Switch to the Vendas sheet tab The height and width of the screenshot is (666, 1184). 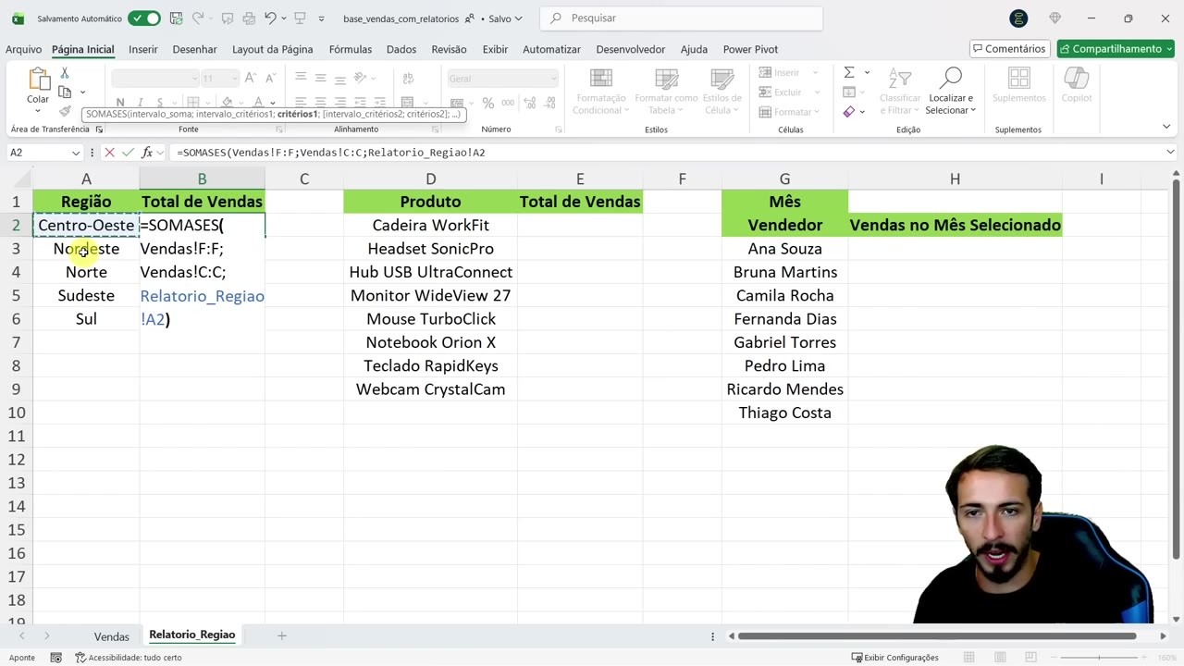pyautogui.click(x=111, y=636)
